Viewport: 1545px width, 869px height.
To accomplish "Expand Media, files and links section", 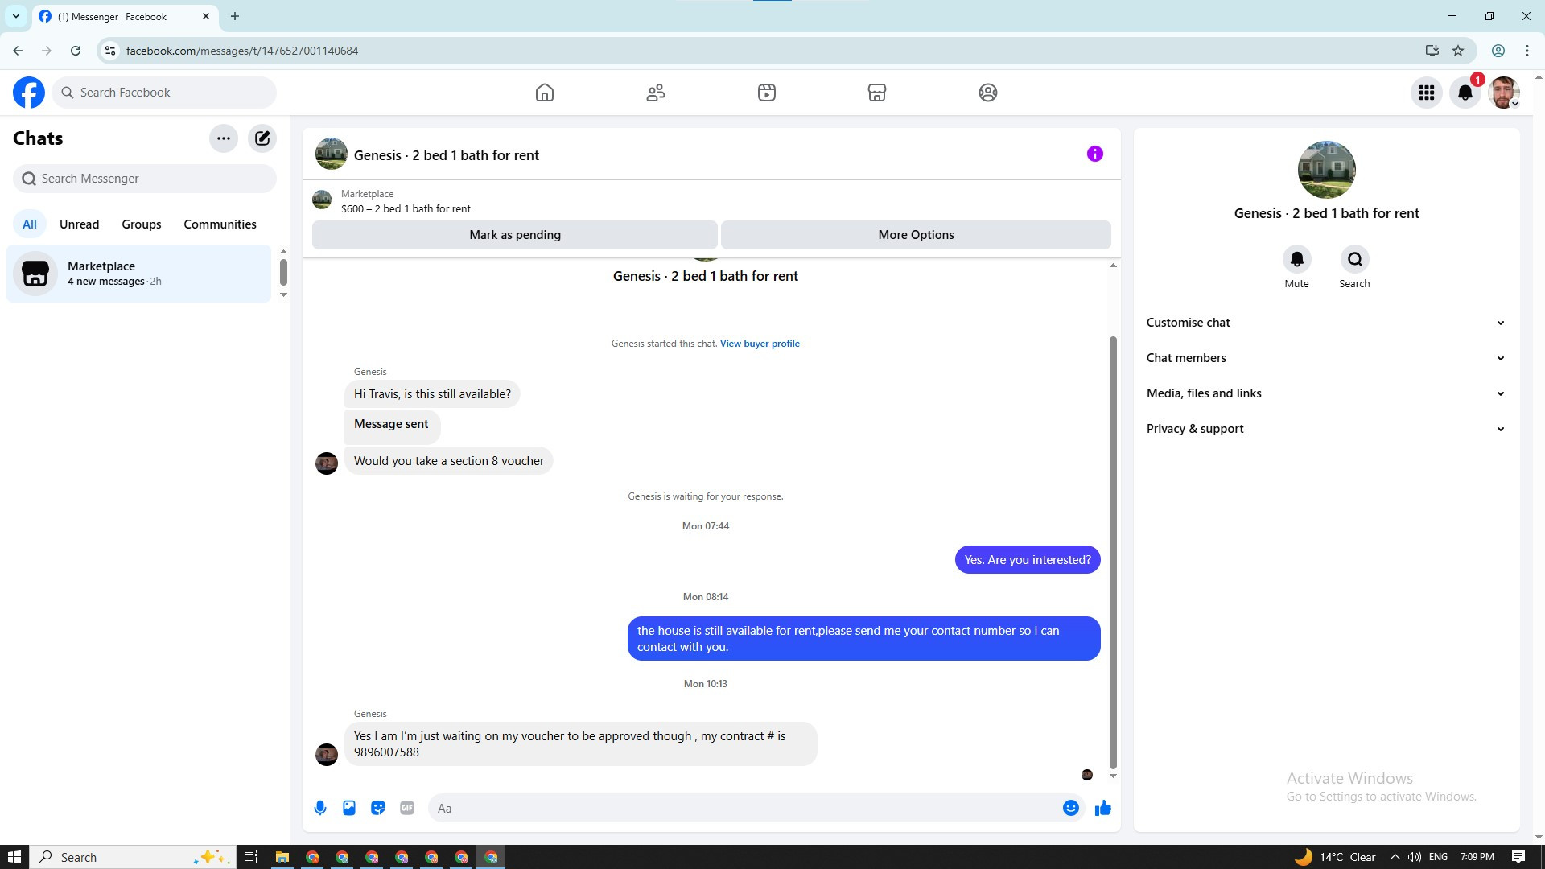I will [1325, 393].
